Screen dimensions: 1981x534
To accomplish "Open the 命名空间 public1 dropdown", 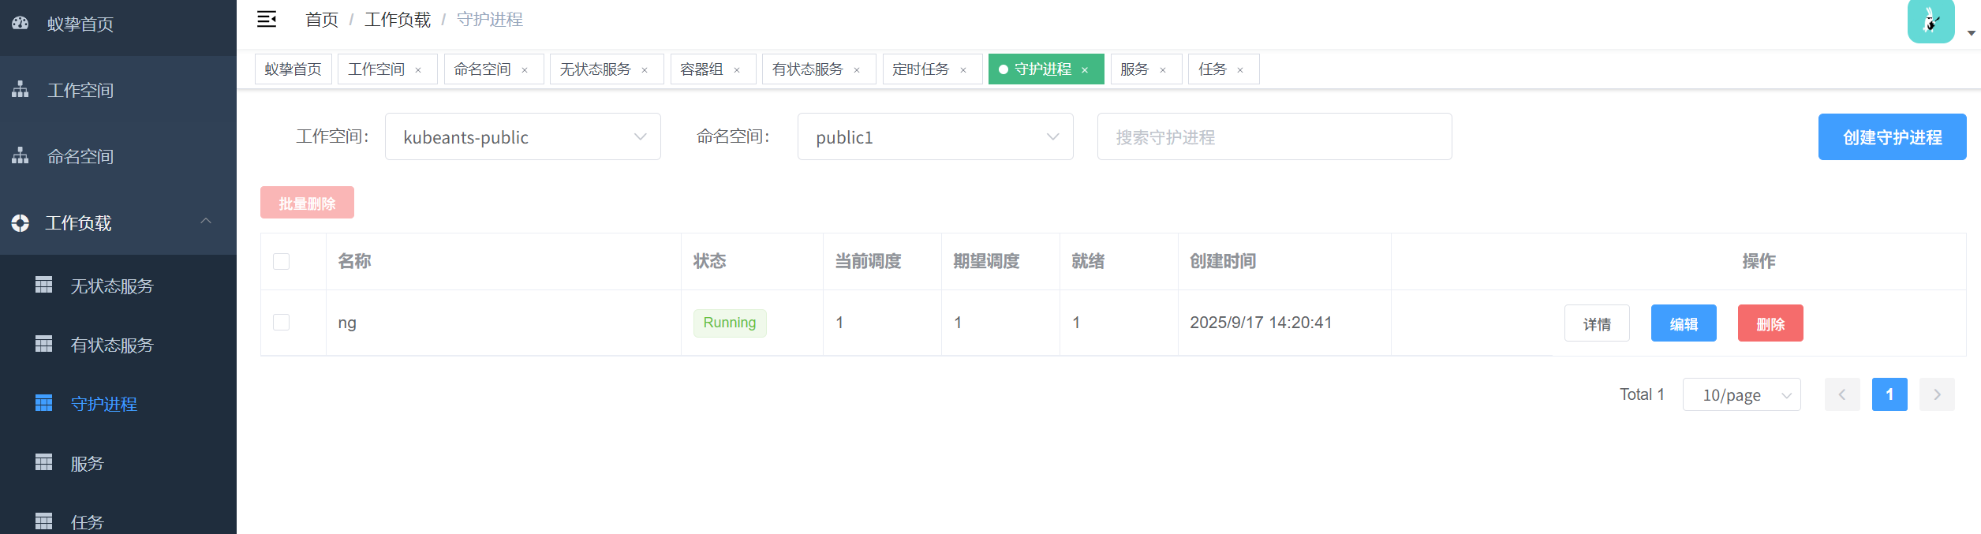I will coord(935,137).
